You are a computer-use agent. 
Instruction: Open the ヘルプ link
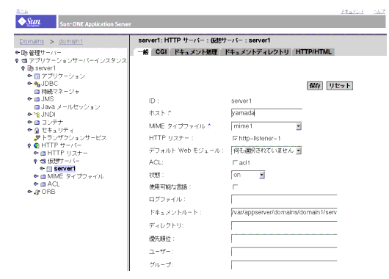pos(379,12)
